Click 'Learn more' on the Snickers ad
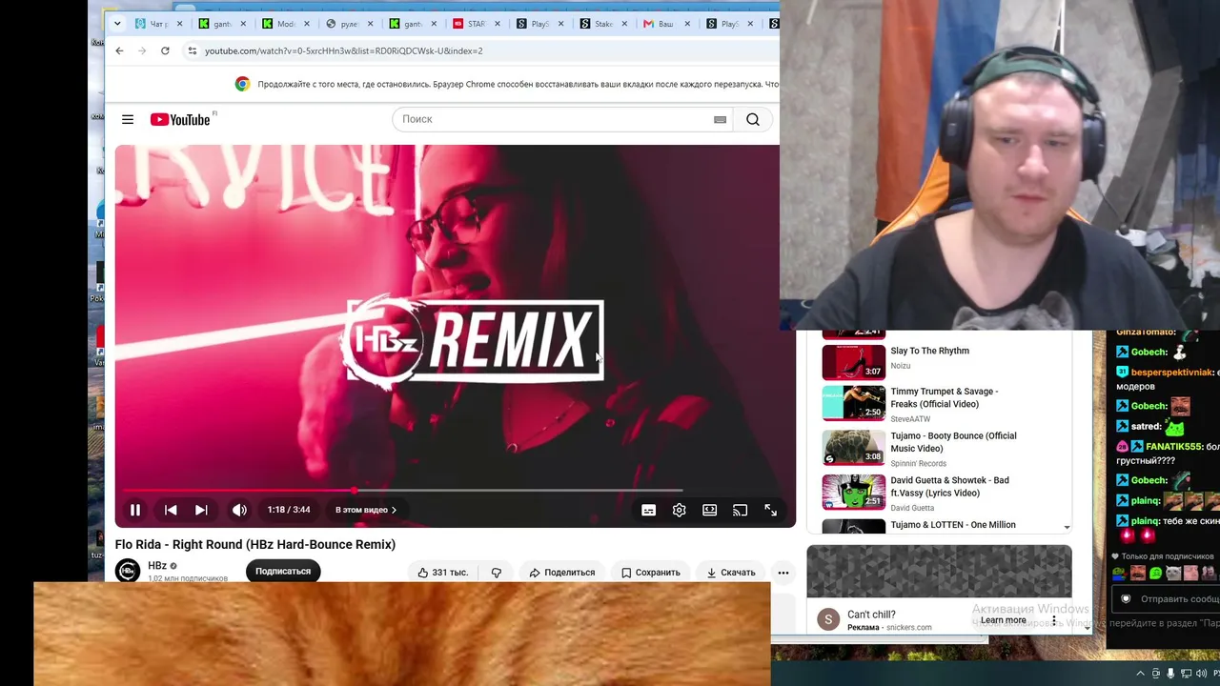The height and width of the screenshot is (686, 1220). 1003,620
